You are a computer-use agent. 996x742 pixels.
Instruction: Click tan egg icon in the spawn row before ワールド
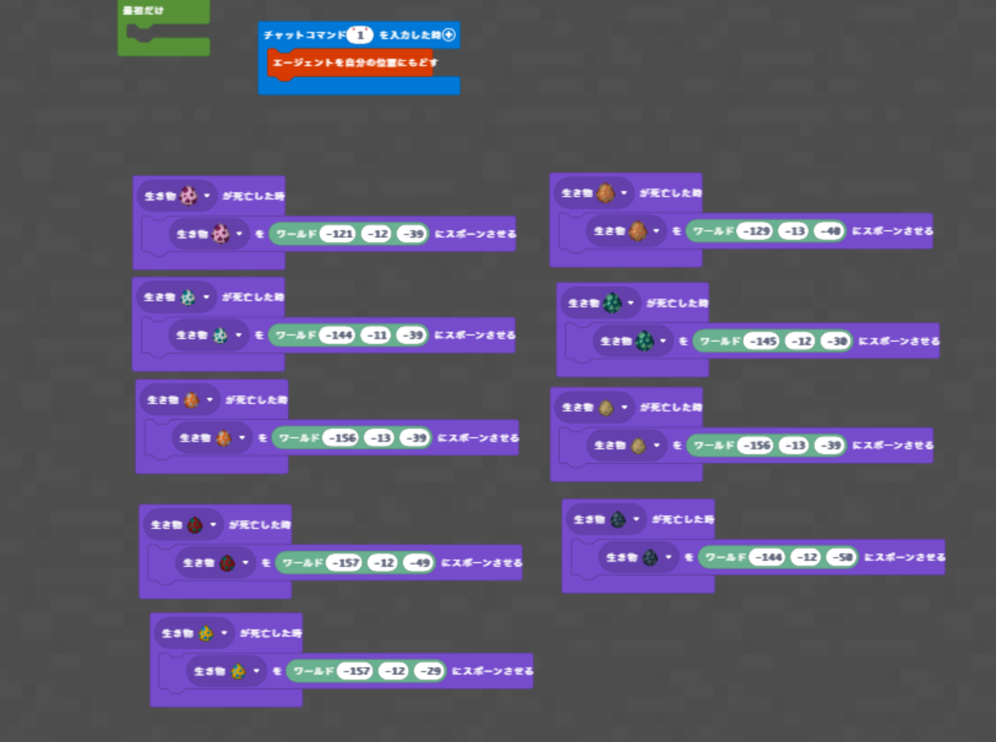638,446
